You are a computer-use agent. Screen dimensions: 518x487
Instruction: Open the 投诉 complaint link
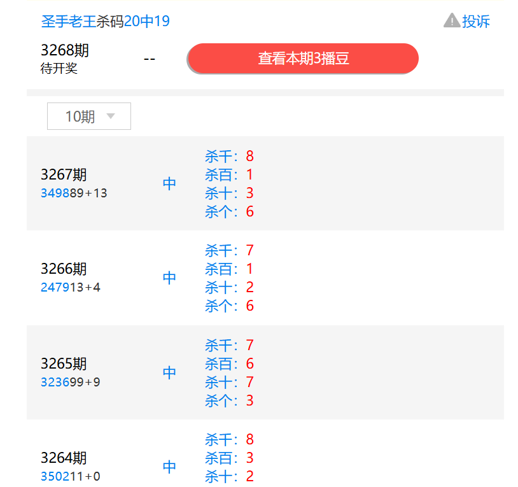(476, 21)
